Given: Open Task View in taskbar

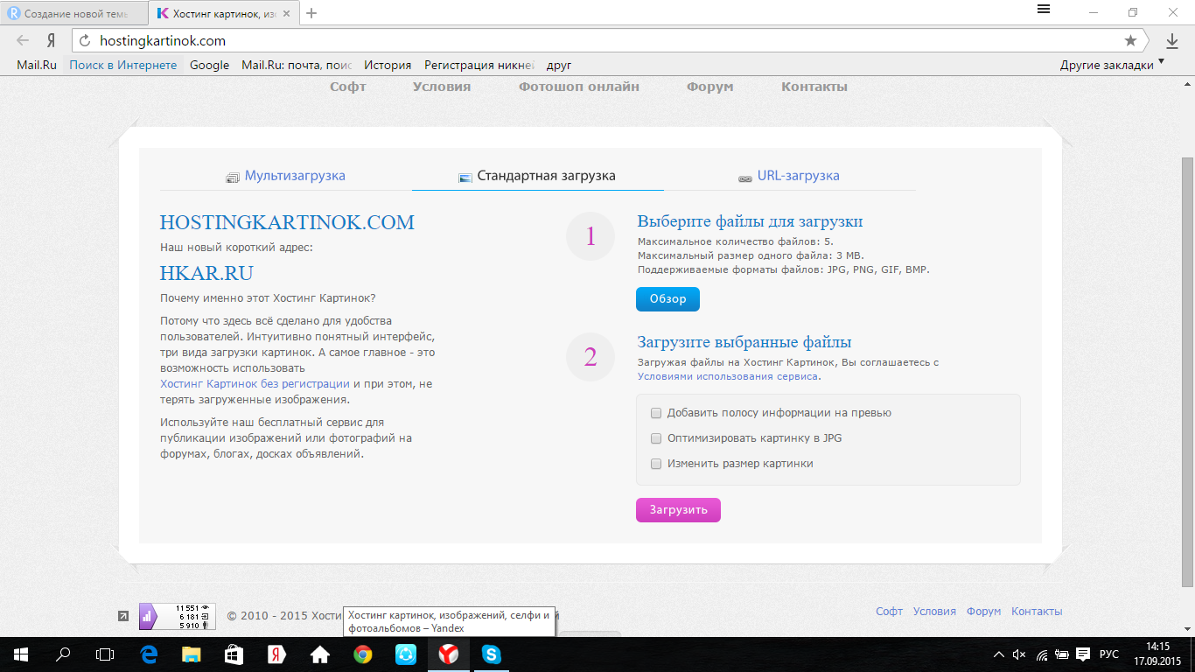Looking at the screenshot, I should [x=104, y=654].
